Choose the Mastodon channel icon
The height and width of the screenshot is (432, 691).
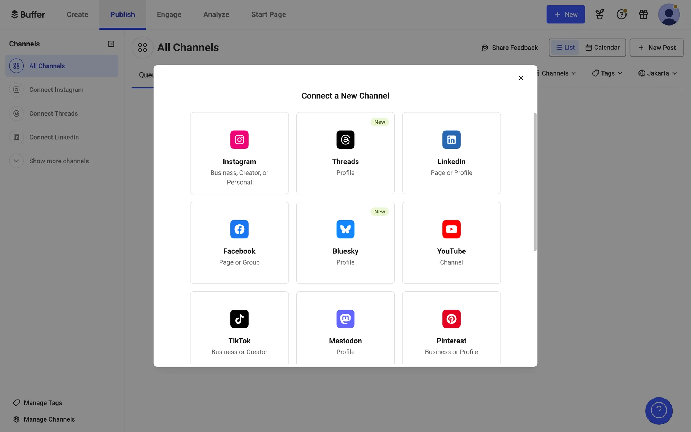point(345,319)
